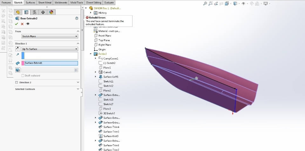
Task: Expand the CompCurve1 tree node
Action: [x=96, y=58]
